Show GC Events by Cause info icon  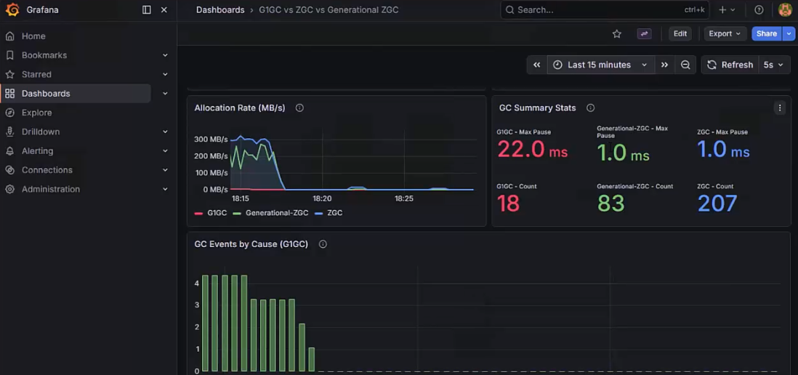[x=323, y=244]
